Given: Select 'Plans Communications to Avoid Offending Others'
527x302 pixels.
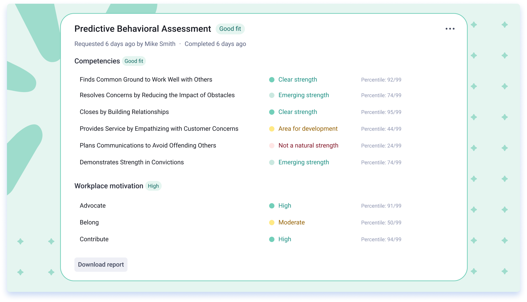Looking at the screenshot, I should point(148,145).
